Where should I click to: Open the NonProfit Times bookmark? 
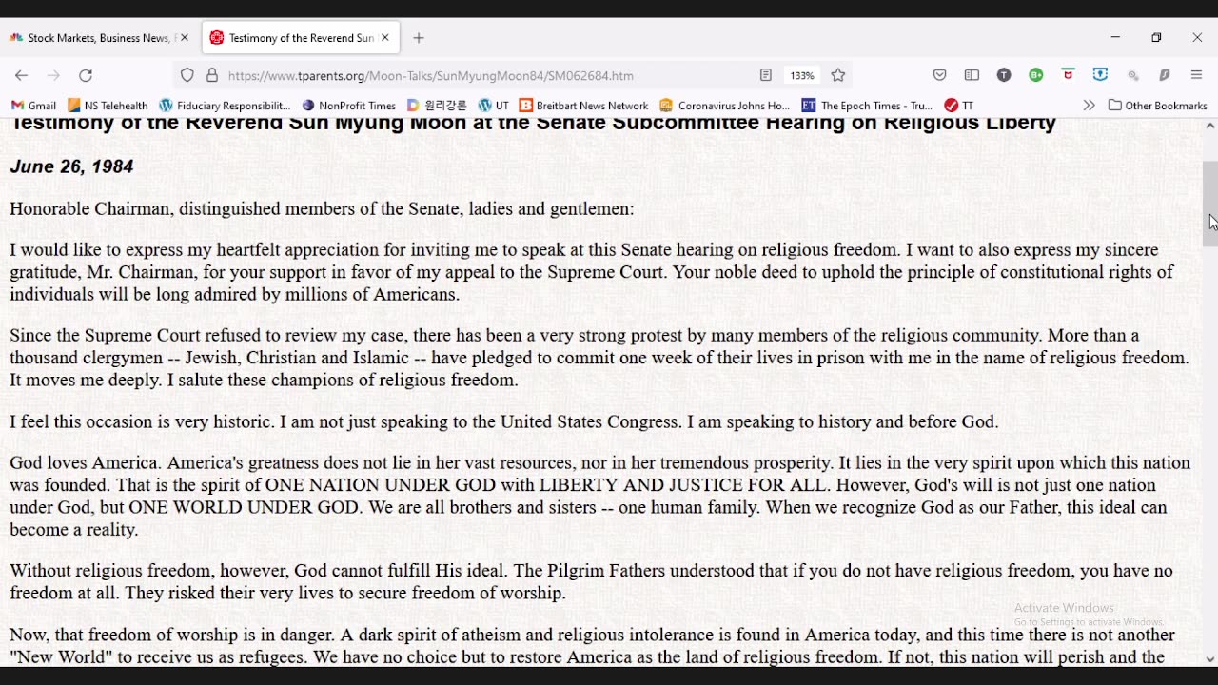click(348, 106)
